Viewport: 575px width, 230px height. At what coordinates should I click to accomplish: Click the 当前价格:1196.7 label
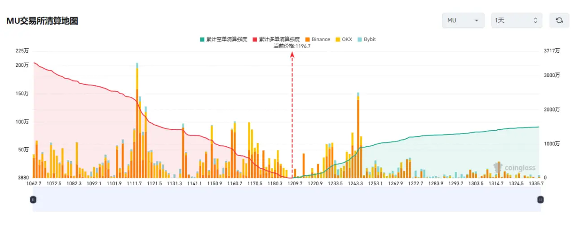pos(292,46)
